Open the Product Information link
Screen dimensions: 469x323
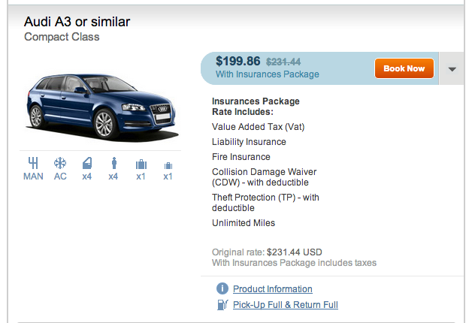[273, 289]
